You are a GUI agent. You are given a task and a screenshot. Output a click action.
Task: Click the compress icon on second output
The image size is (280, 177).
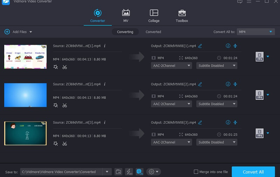[x=235, y=84]
